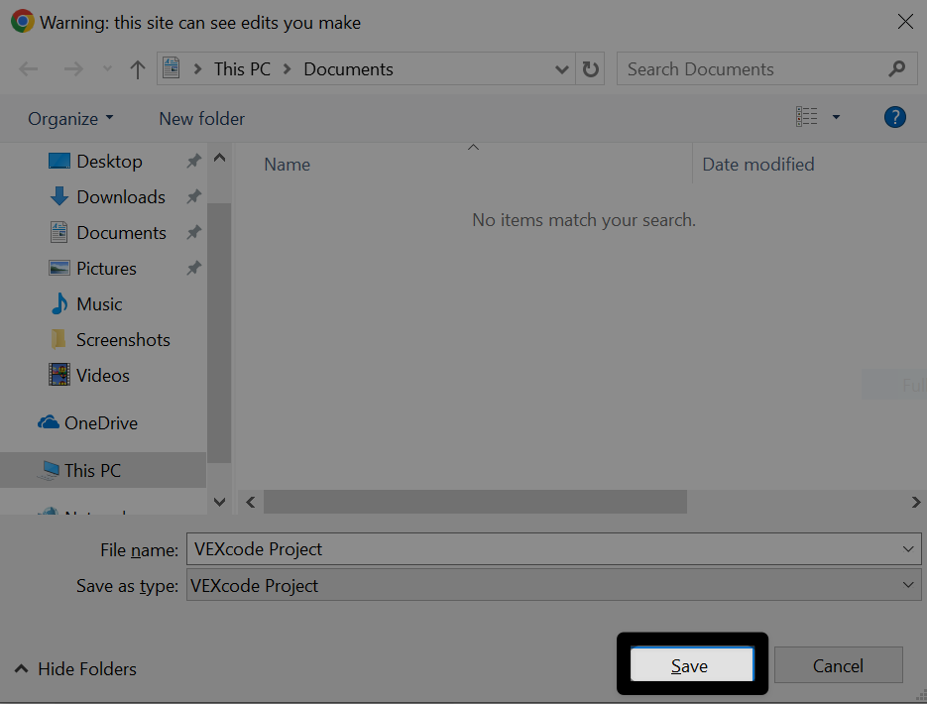
Task: Open the Help question mark icon
Action: [894, 117]
